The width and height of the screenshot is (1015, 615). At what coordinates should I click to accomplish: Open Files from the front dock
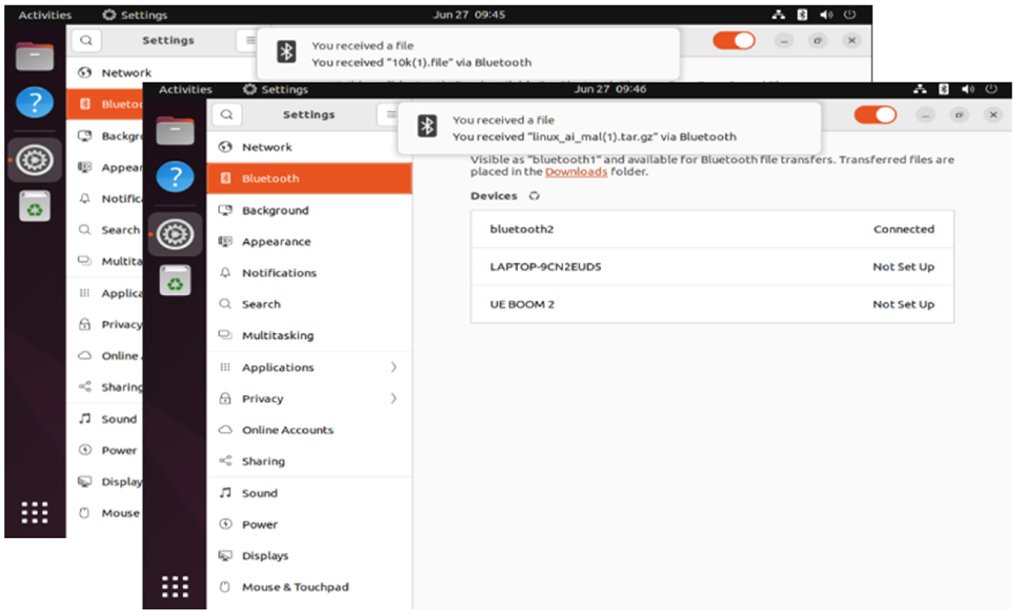(175, 131)
